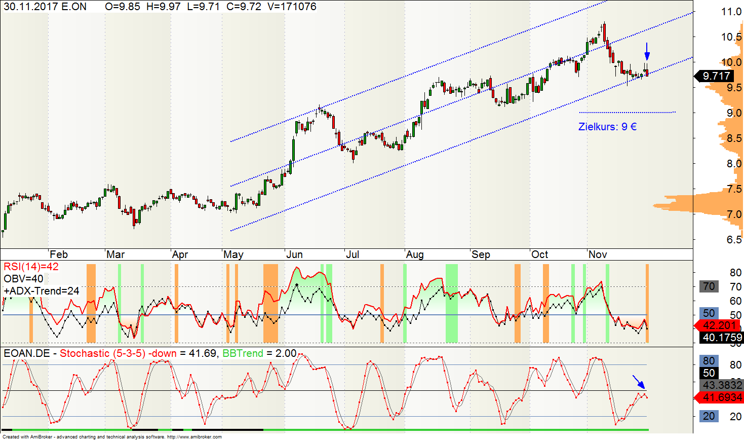
Task: Click the 'Zielkurs: 9 €' annotation text
Action: [607, 127]
